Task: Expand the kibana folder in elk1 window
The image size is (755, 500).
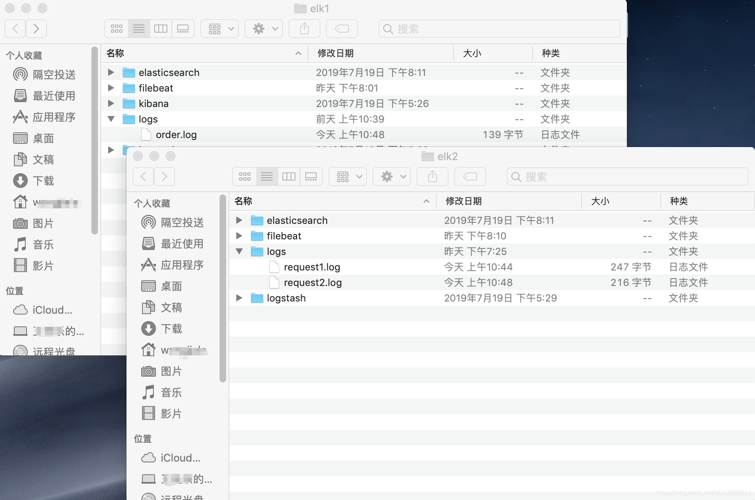Action: coord(111,103)
